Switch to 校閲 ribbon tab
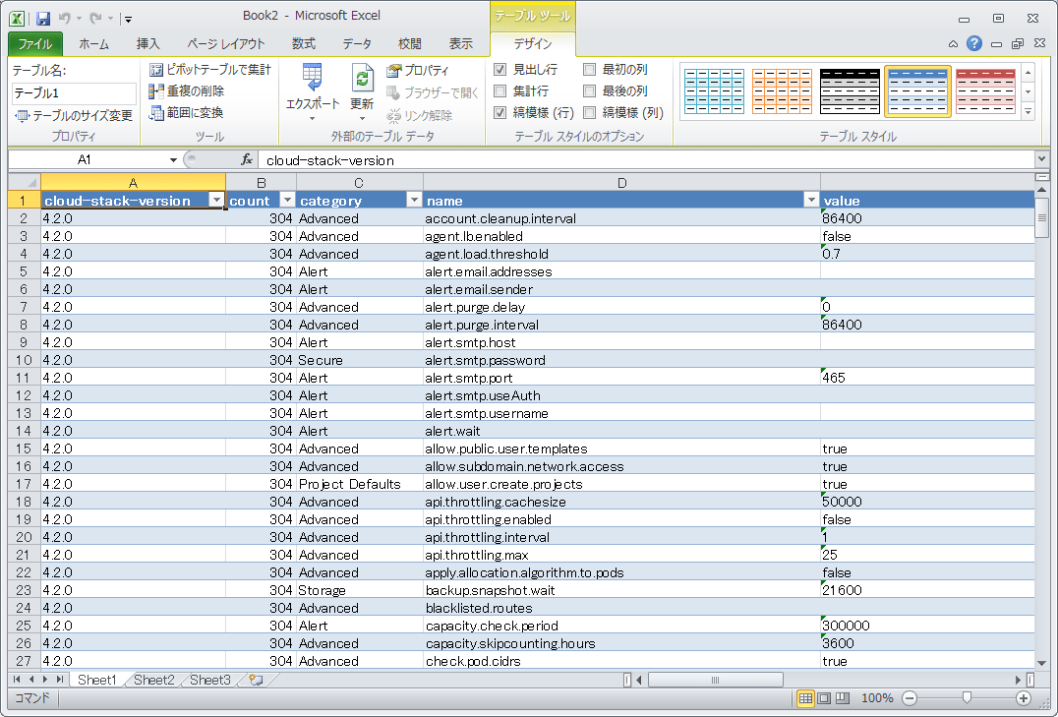The image size is (1058, 717). (410, 44)
